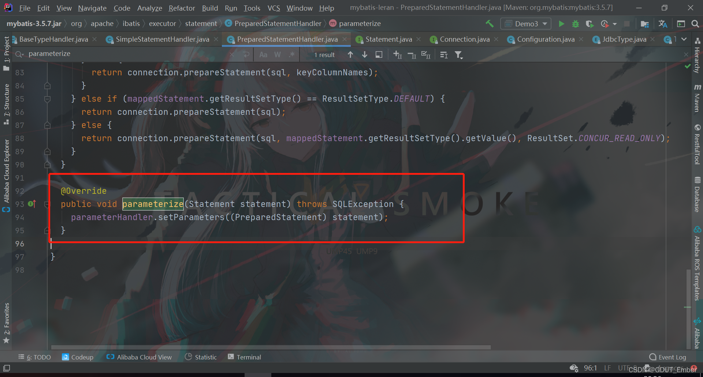The height and width of the screenshot is (377, 703).
Task: Open the Statistic tool window
Action: (x=201, y=357)
